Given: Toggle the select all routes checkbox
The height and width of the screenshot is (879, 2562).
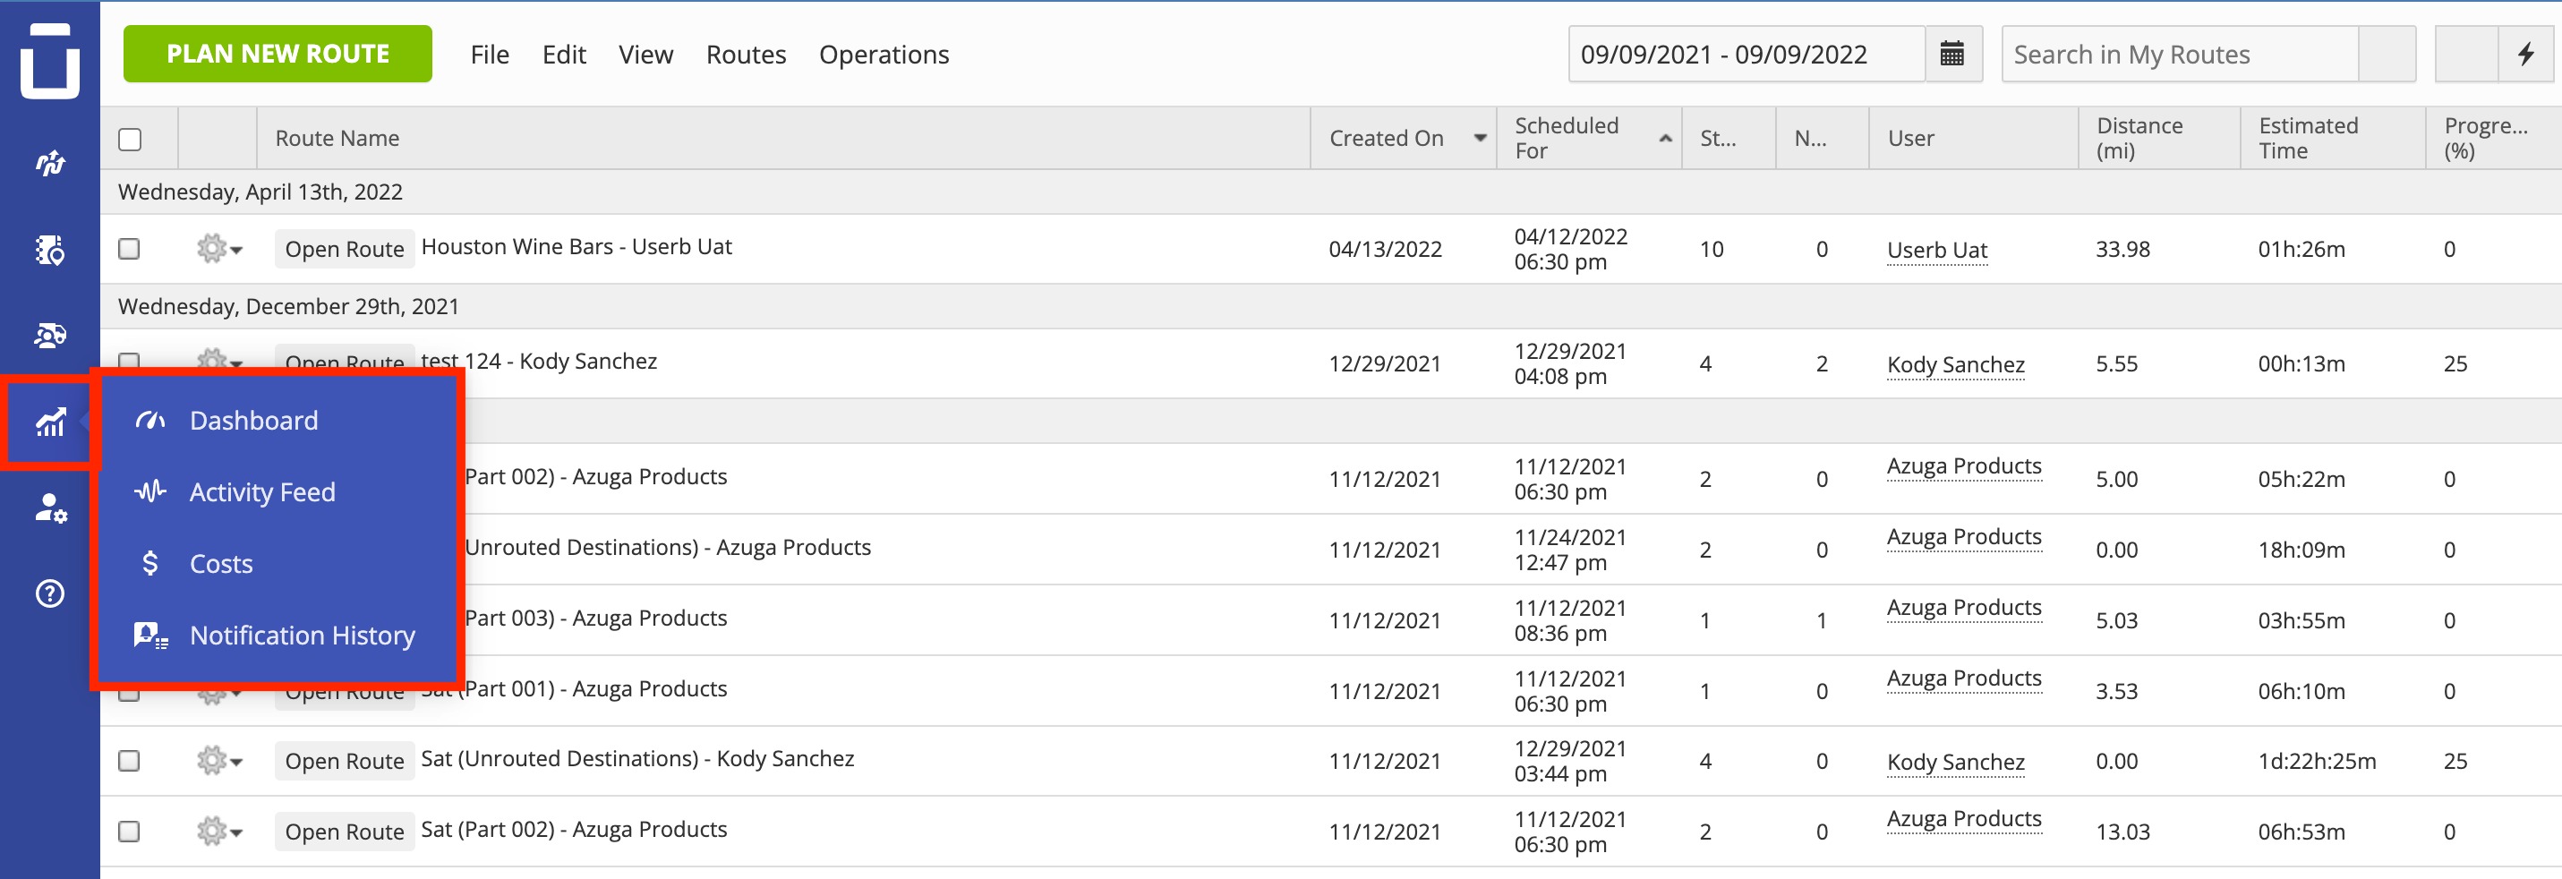Looking at the screenshot, I should [129, 140].
